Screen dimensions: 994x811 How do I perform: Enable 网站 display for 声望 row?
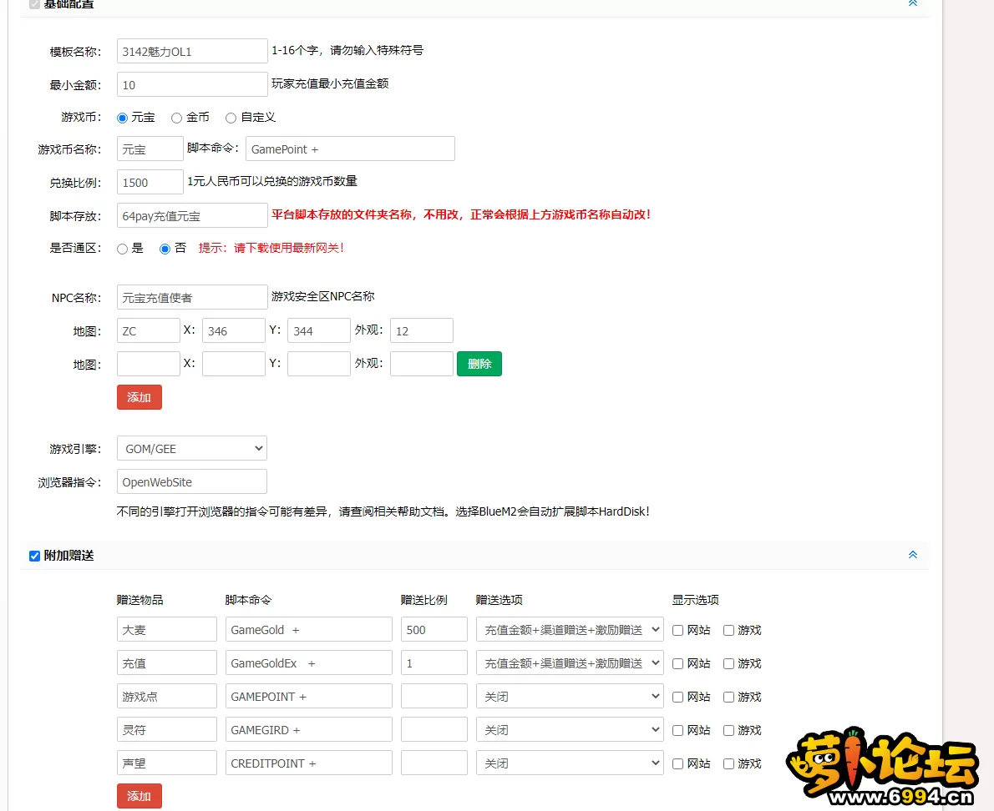coord(677,764)
